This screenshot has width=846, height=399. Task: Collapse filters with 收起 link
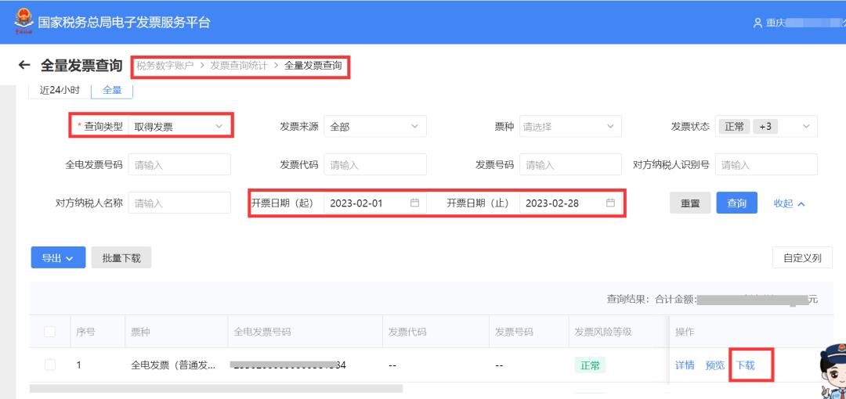coord(790,203)
